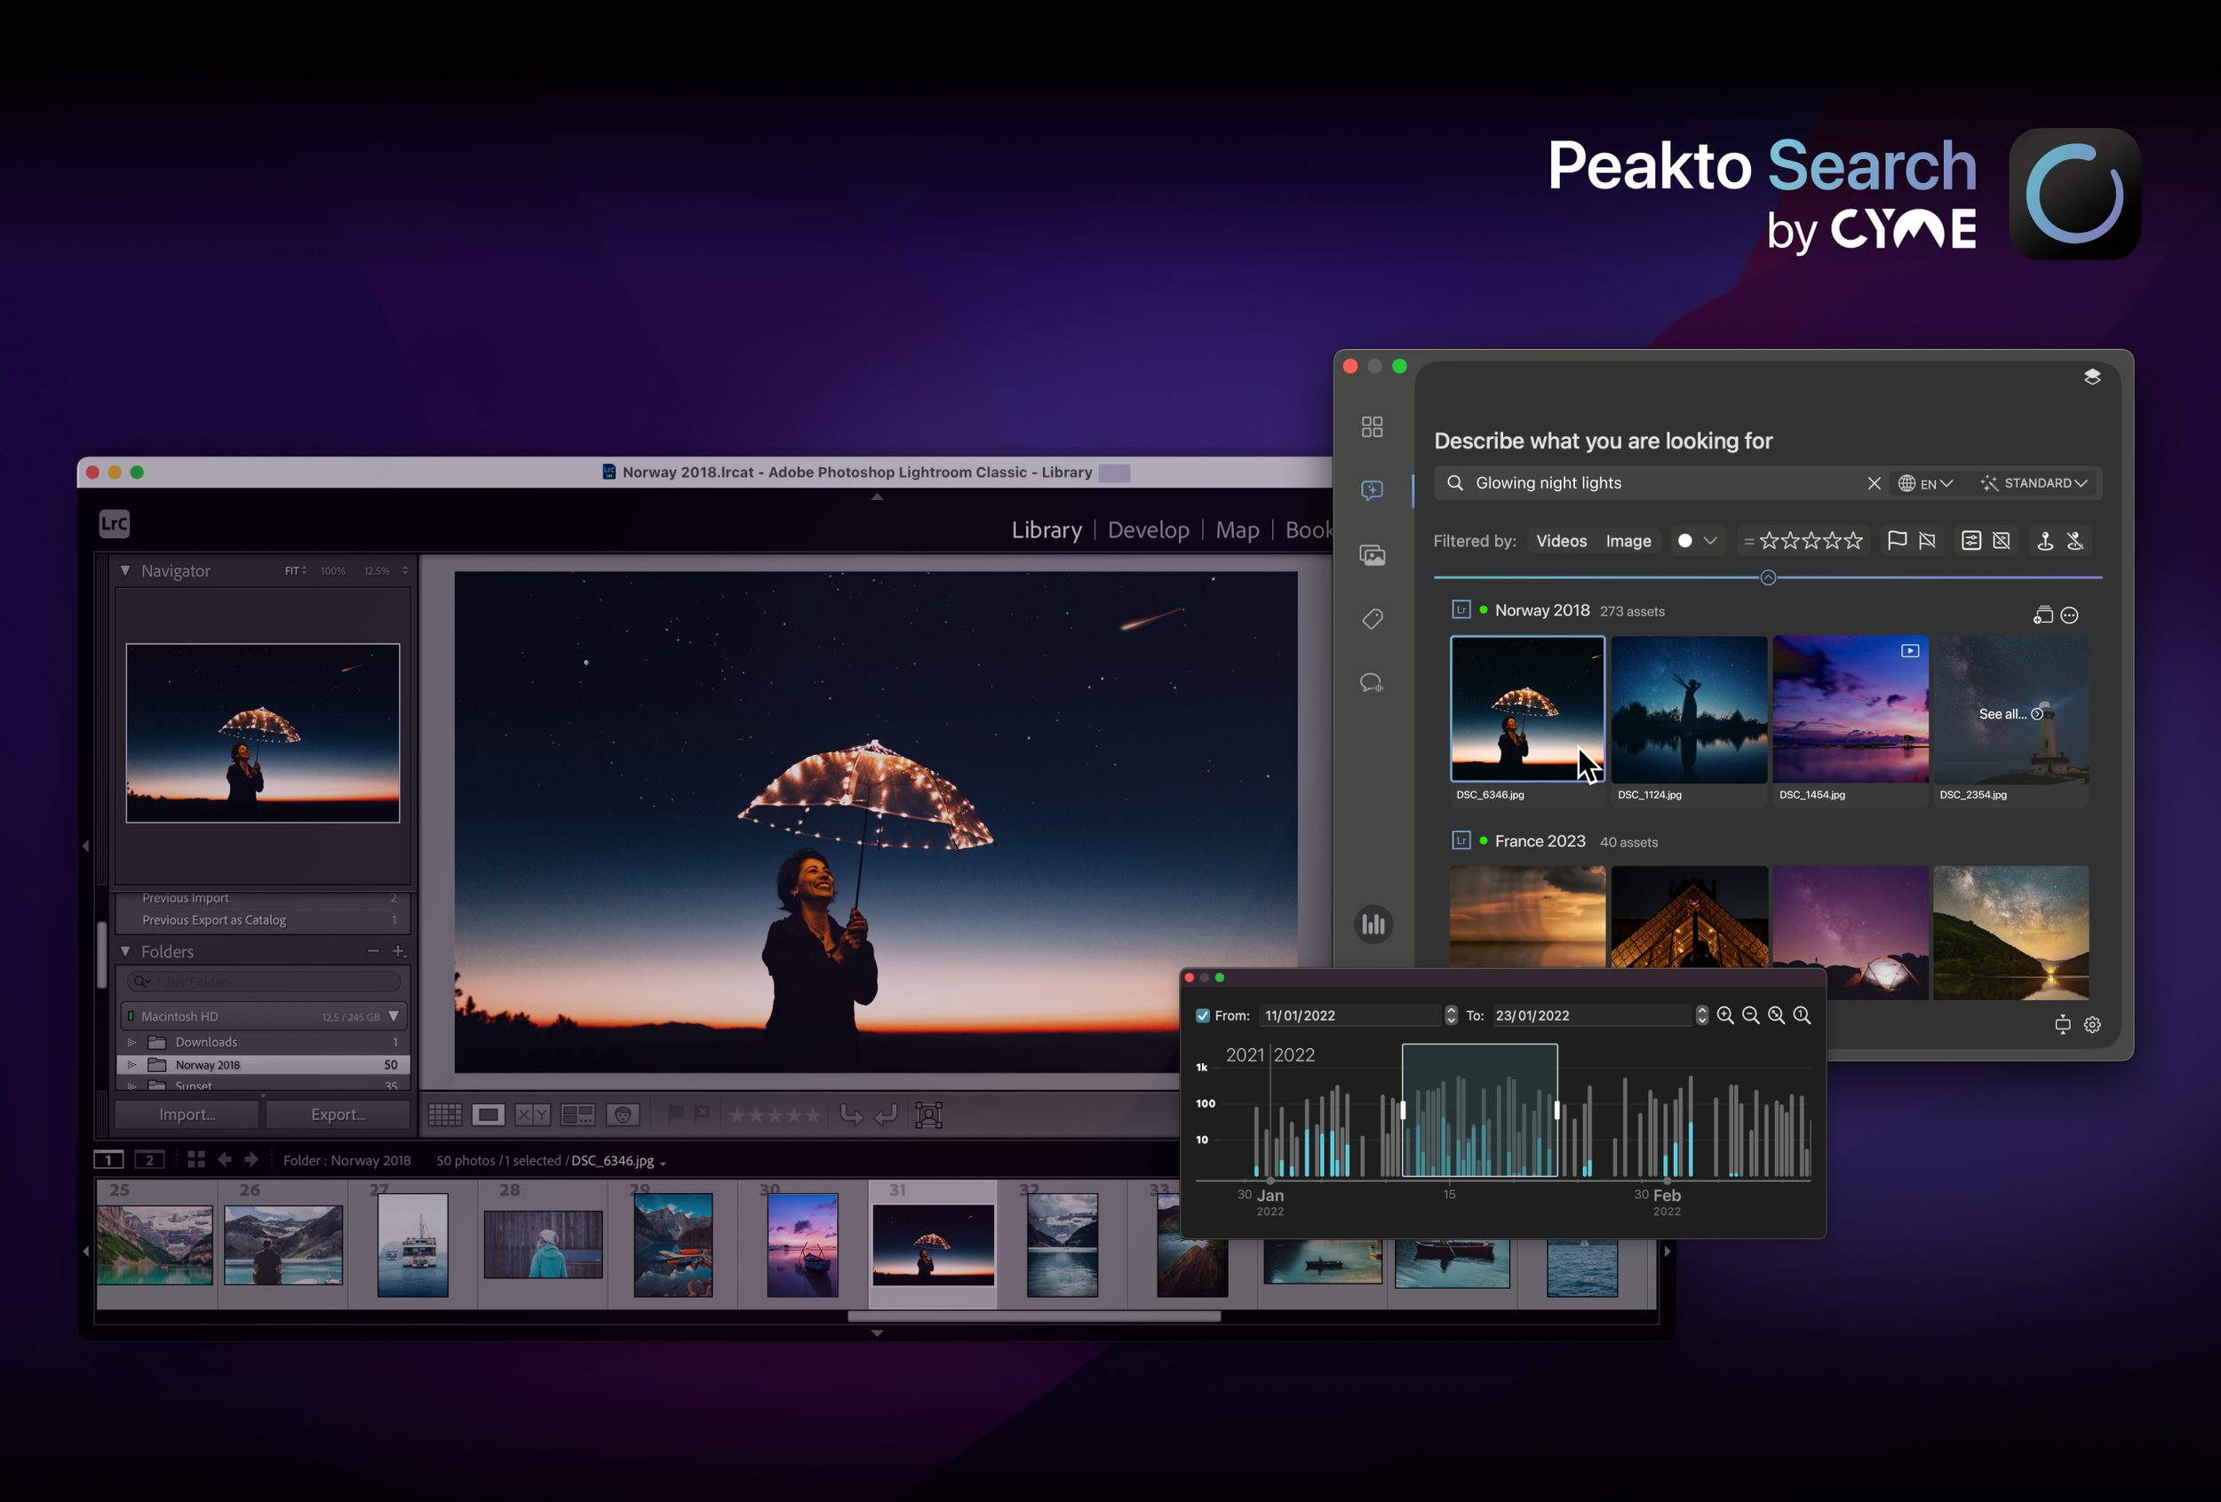Open compare XY view in Lightroom
Image resolution: width=2221 pixels, height=1502 pixels.
(532, 1114)
